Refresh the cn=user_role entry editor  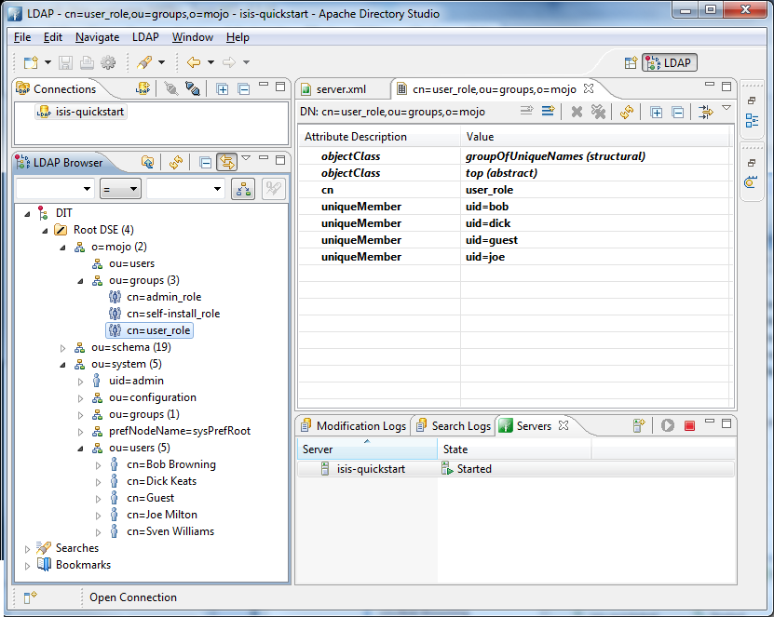click(x=626, y=113)
